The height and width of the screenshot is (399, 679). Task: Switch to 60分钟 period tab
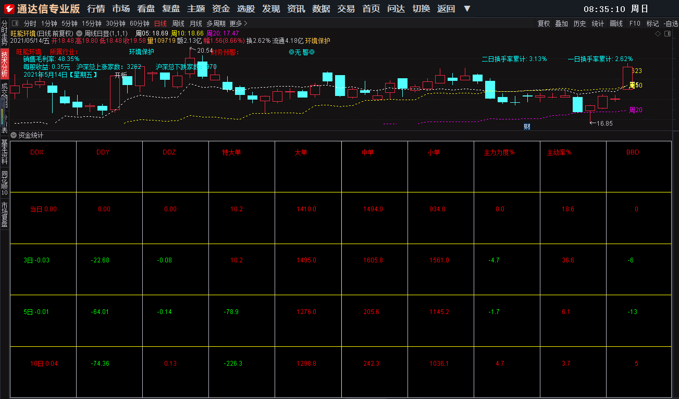coord(140,23)
